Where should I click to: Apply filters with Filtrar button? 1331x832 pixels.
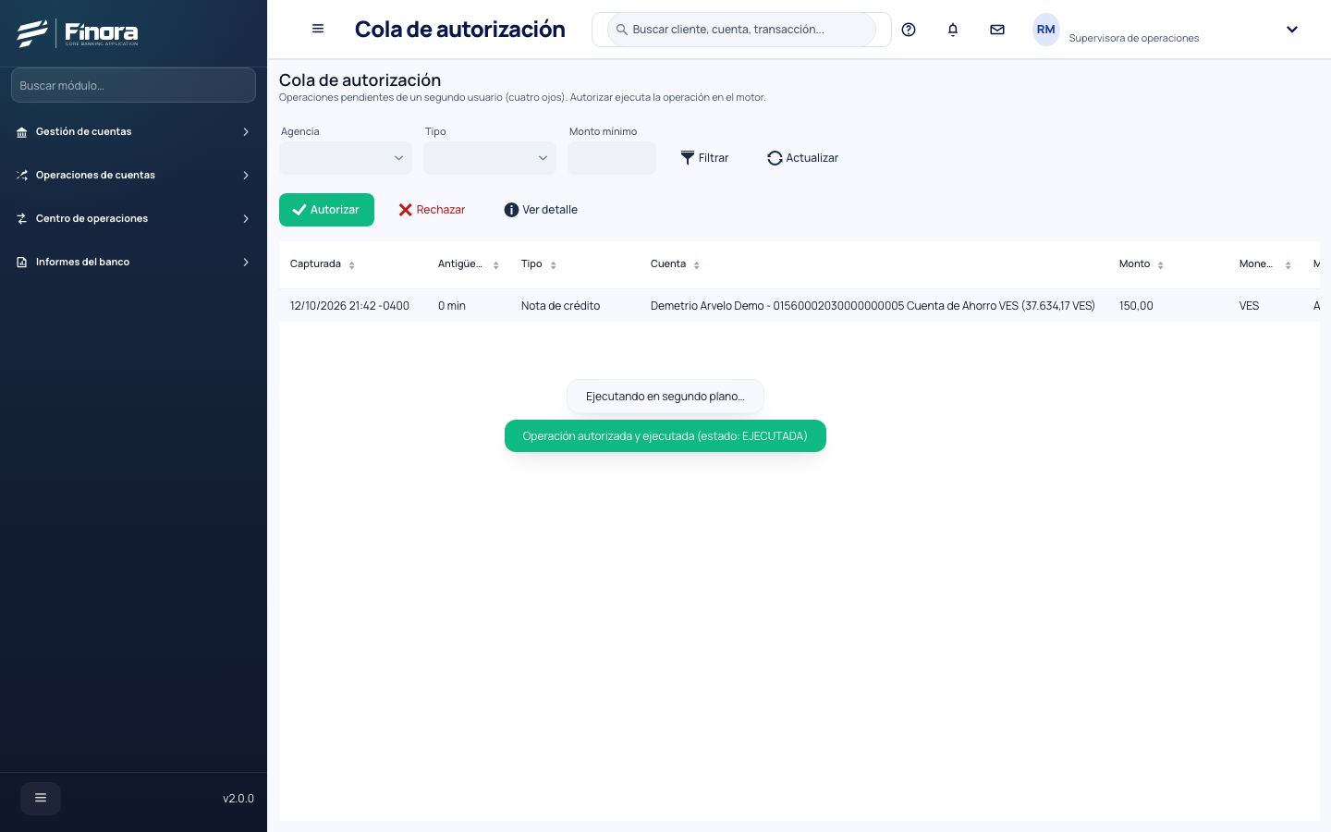704,158
